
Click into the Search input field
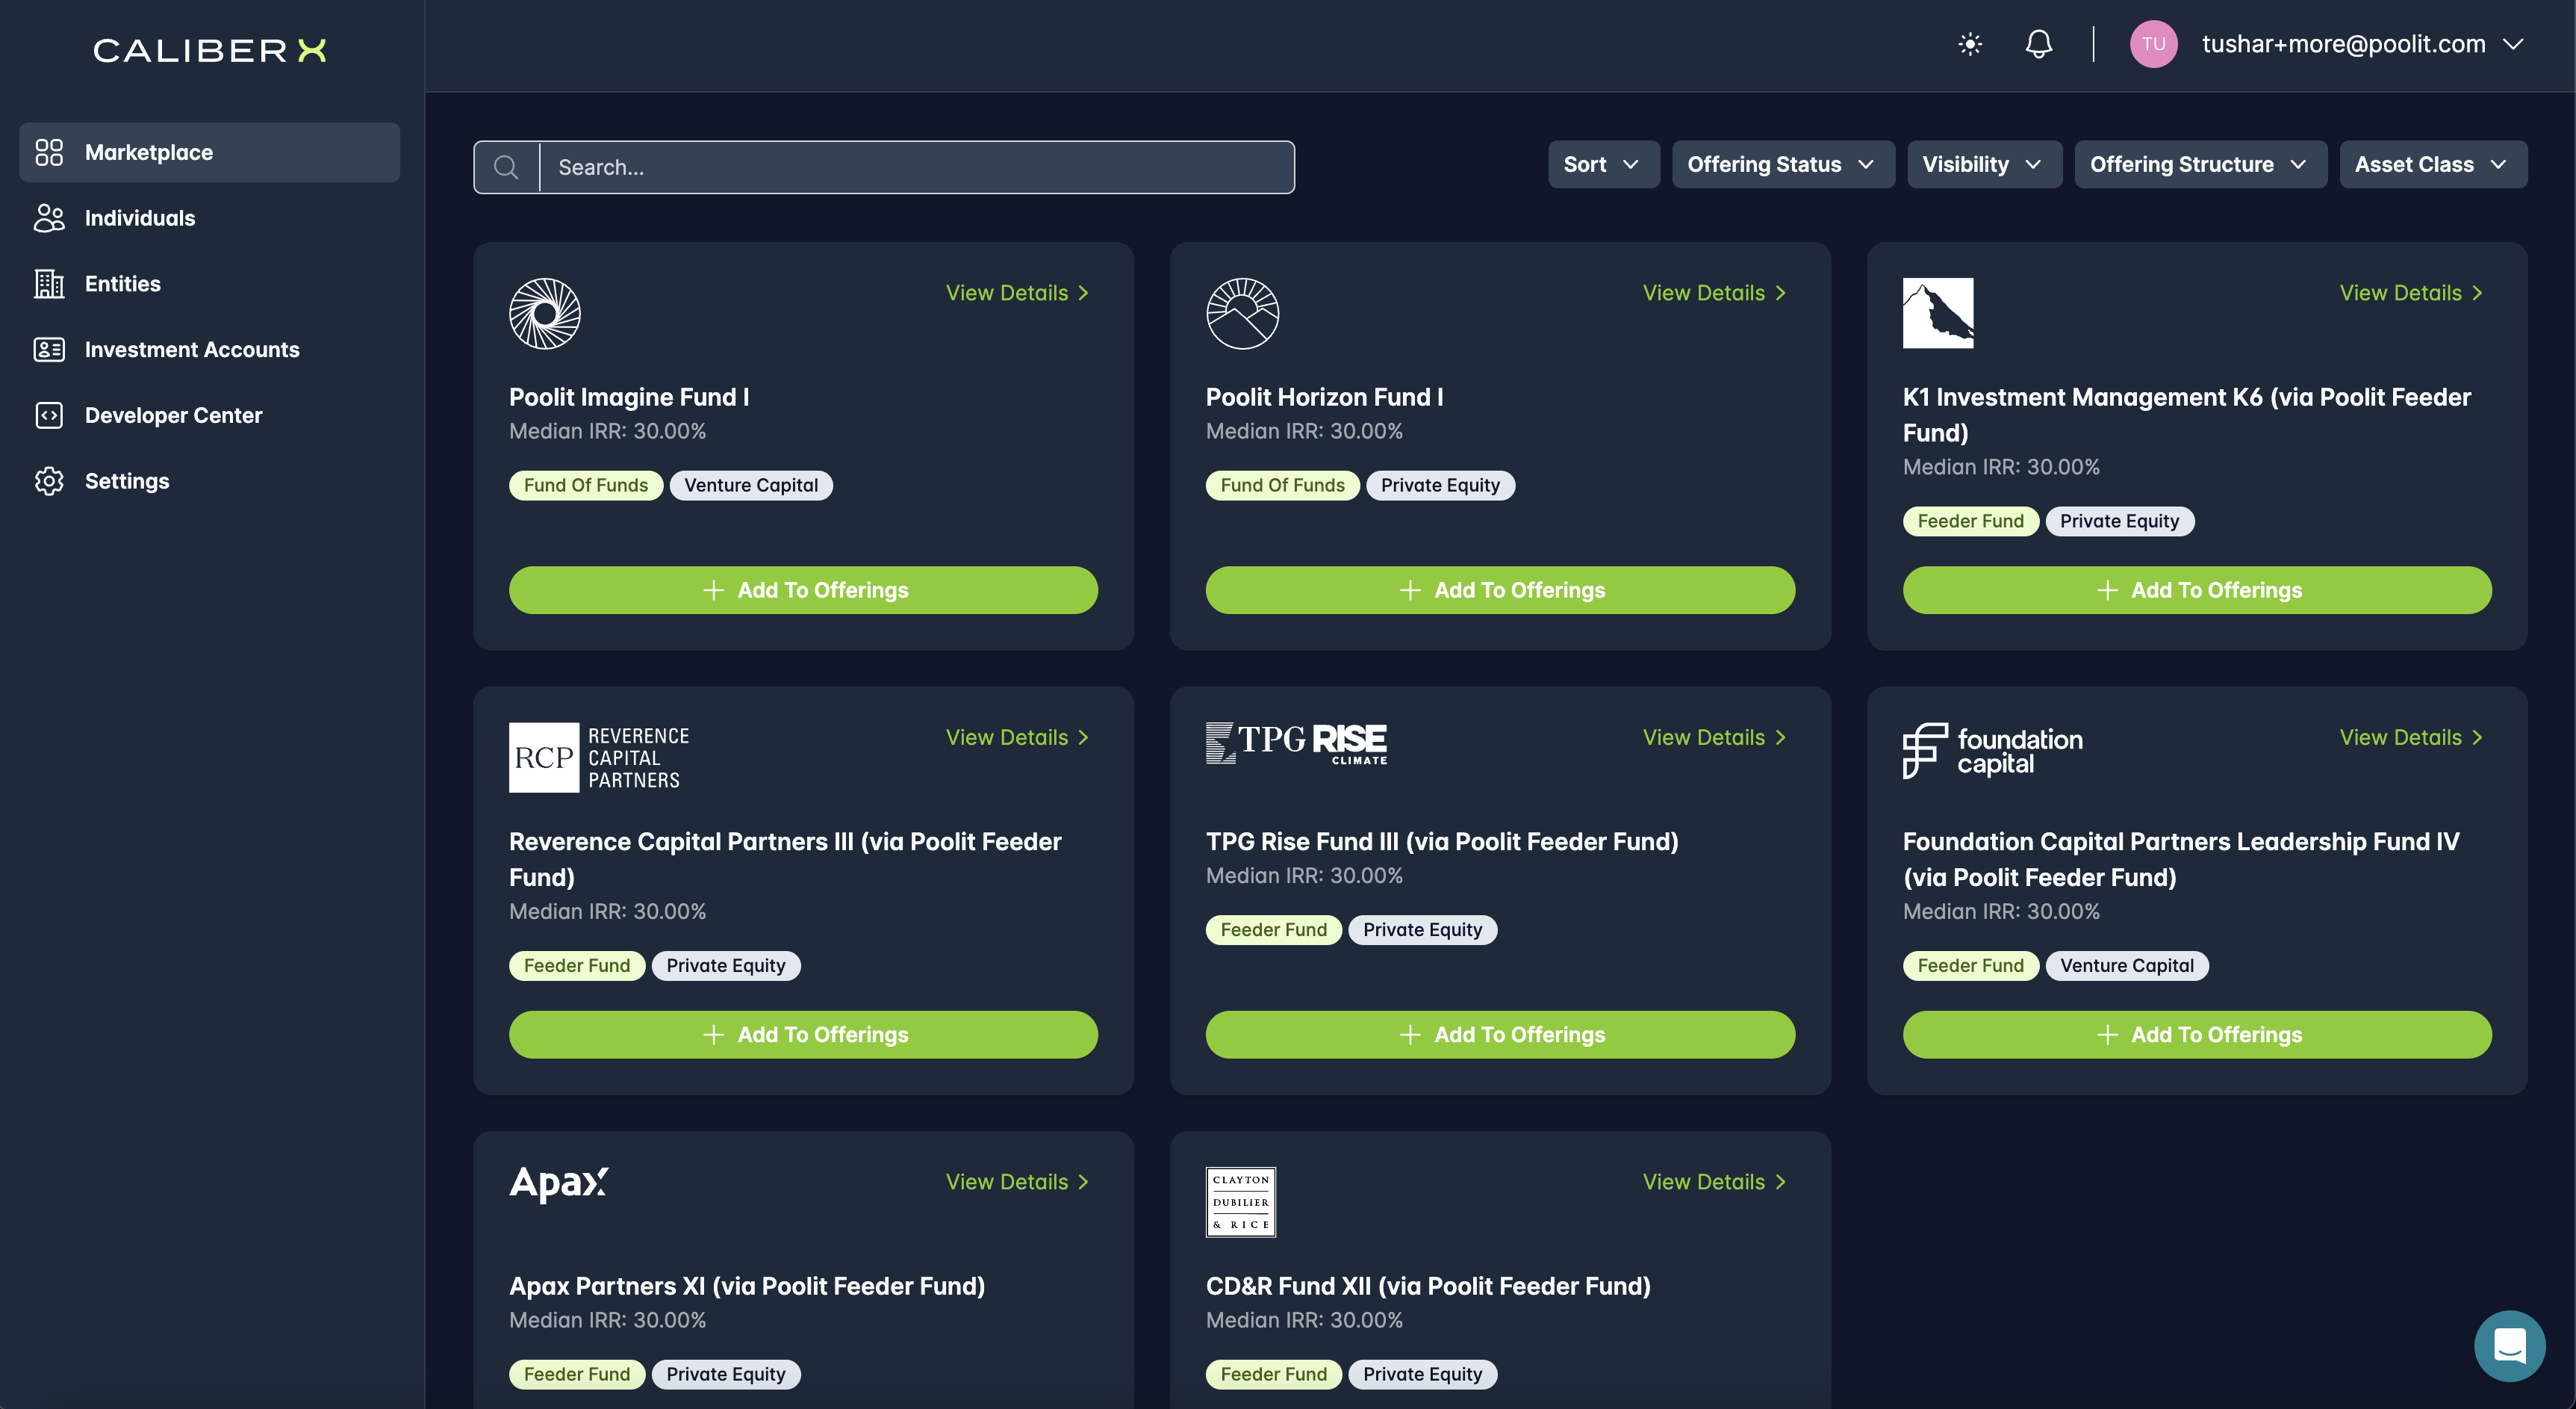[915, 167]
